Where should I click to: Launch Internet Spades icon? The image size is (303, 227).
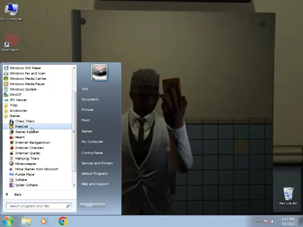click(x=12, y=153)
